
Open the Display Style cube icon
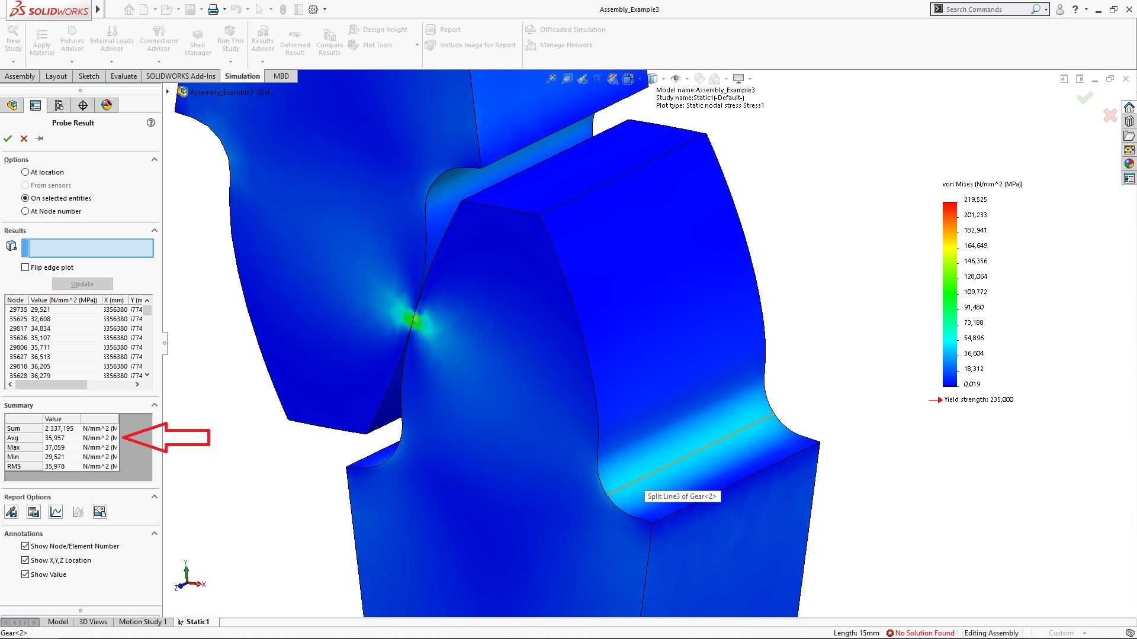(x=653, y=79)
